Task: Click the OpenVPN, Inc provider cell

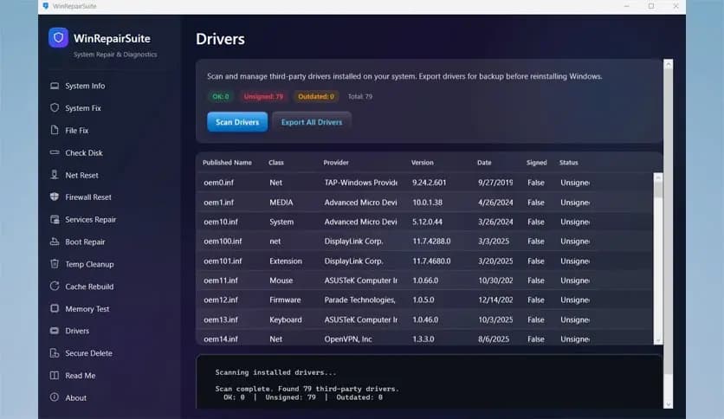Action: click(348, 338)
